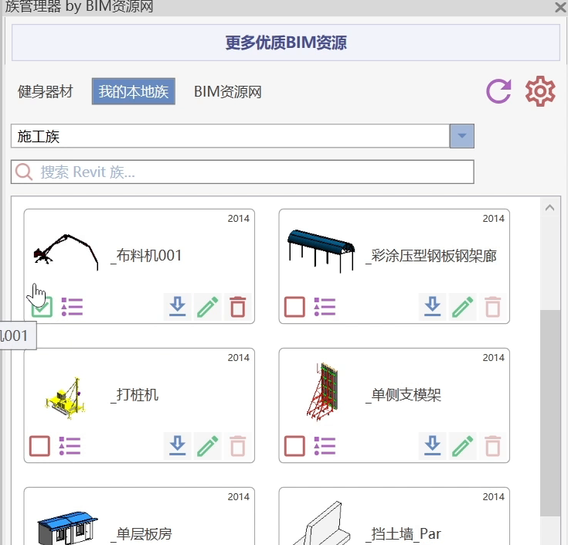Click the _单侧支模架 thumbnail image

tap(321, 392)
